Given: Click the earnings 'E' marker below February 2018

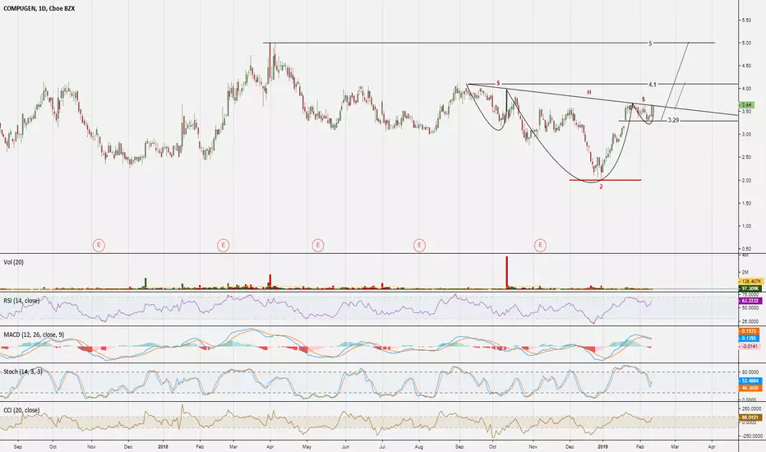Looking at the screenshot, I should (223, 245).
